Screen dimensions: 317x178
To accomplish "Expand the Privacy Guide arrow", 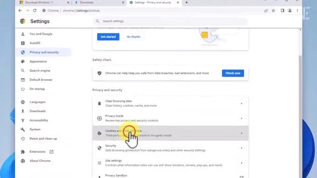I will pos(242,119).
